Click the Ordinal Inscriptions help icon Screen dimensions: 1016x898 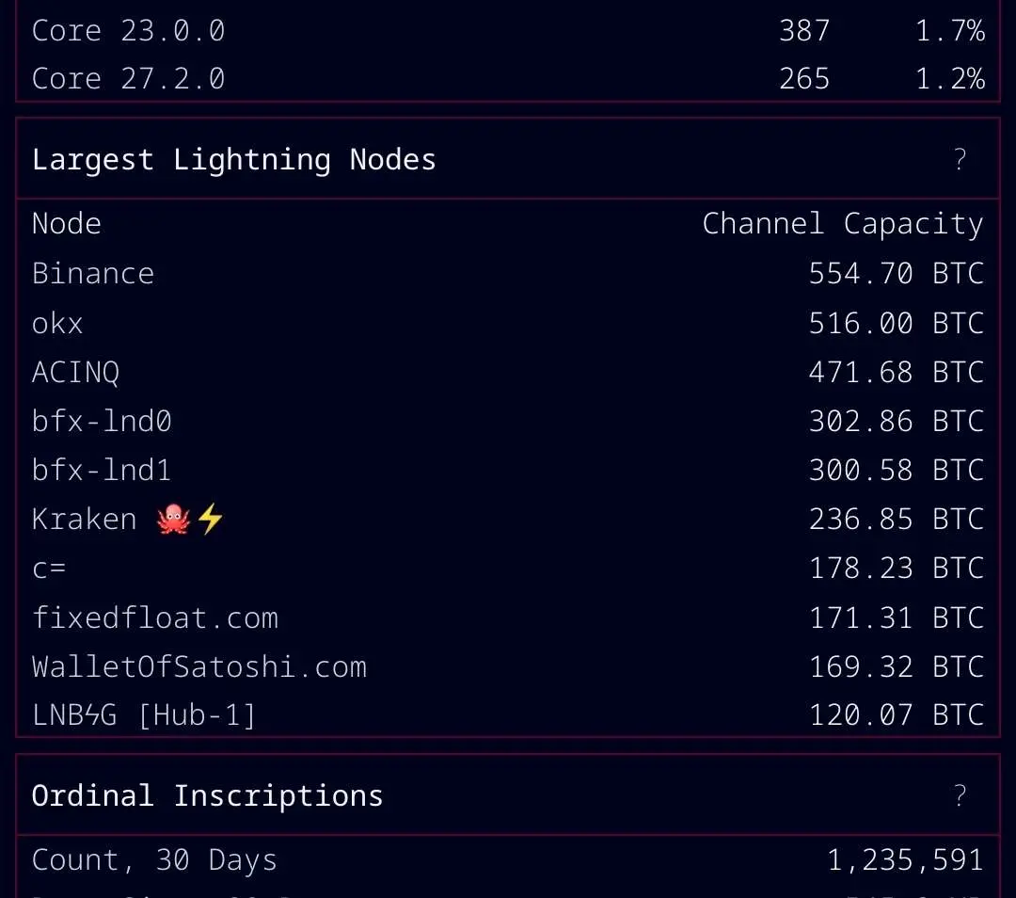[960, 796]
